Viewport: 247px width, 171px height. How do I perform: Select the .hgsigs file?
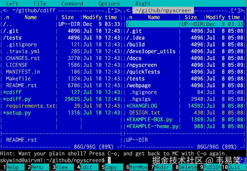coord(185,99)
